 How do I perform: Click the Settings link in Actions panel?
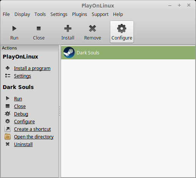(x=22, y=76)
